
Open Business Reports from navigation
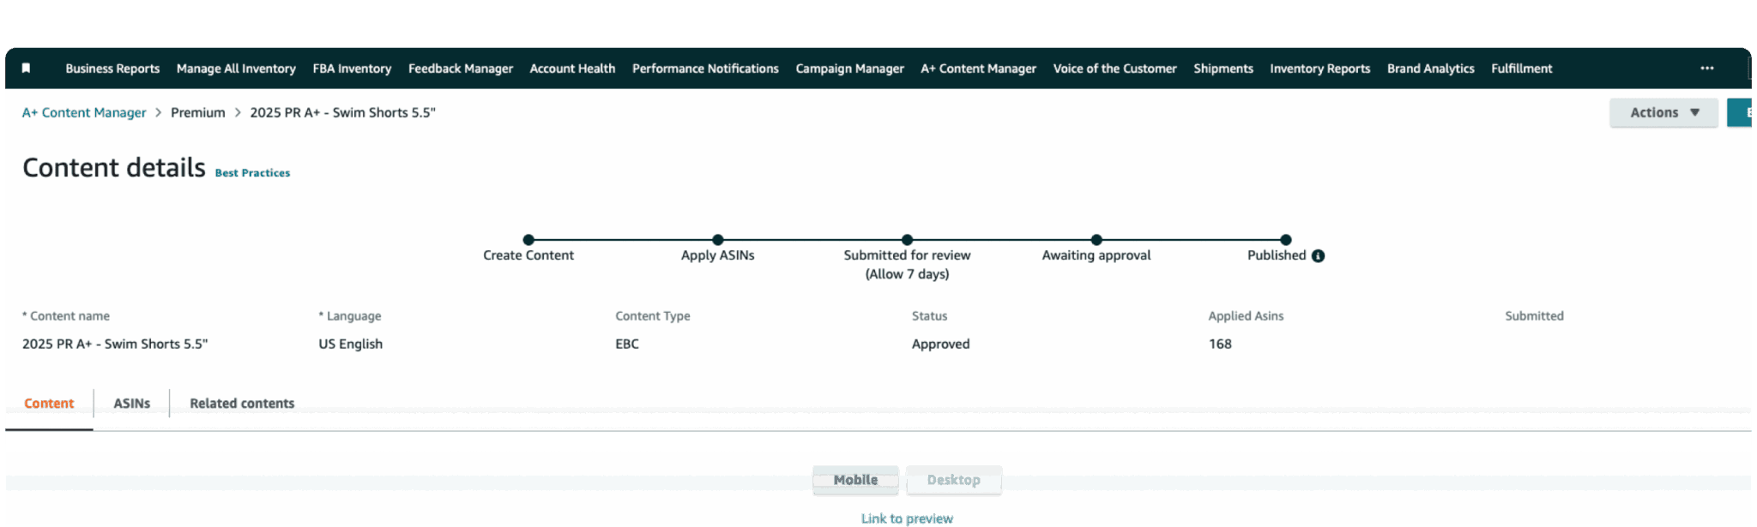[112, 69]
